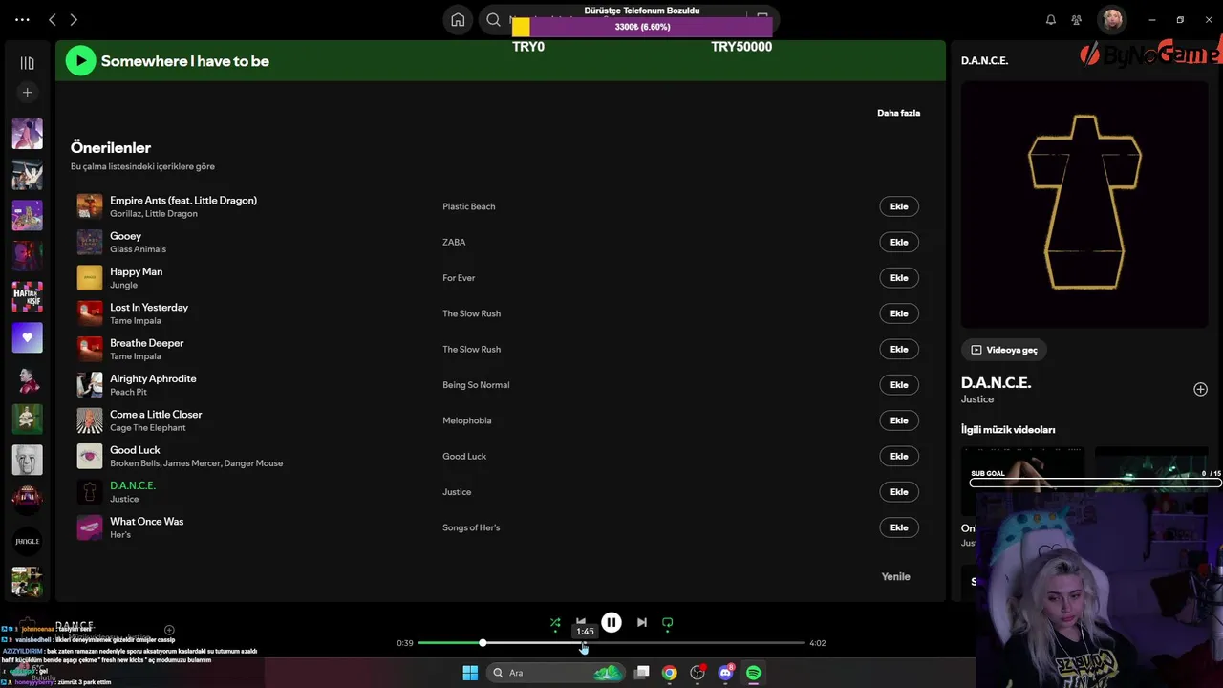Viewport: 1223px width, 688px height.
Task: Open the Liked Songs heart playlist
Action: pyautogui.click(x=27, y=337)
